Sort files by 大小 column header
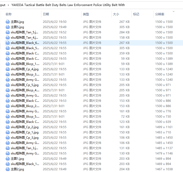The image size is (183, 172). [116, 14]
